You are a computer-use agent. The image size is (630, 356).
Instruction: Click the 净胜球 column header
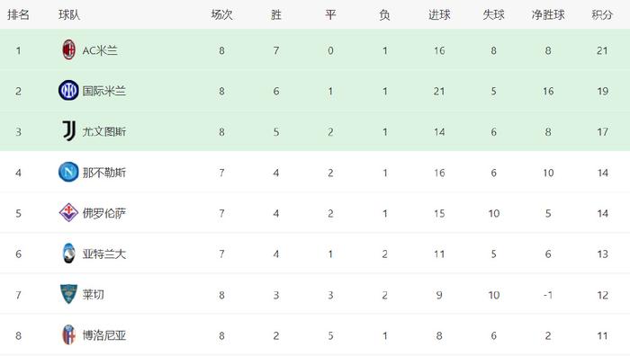pyautogui.click(x=548, y=15)
